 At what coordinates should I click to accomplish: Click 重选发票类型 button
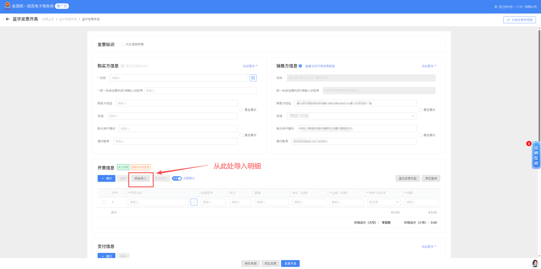[x=408, y=178]
